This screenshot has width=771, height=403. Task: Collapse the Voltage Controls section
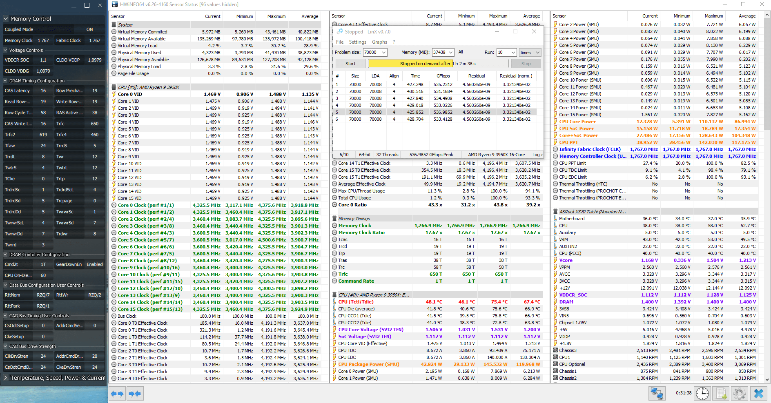point(6,50)
